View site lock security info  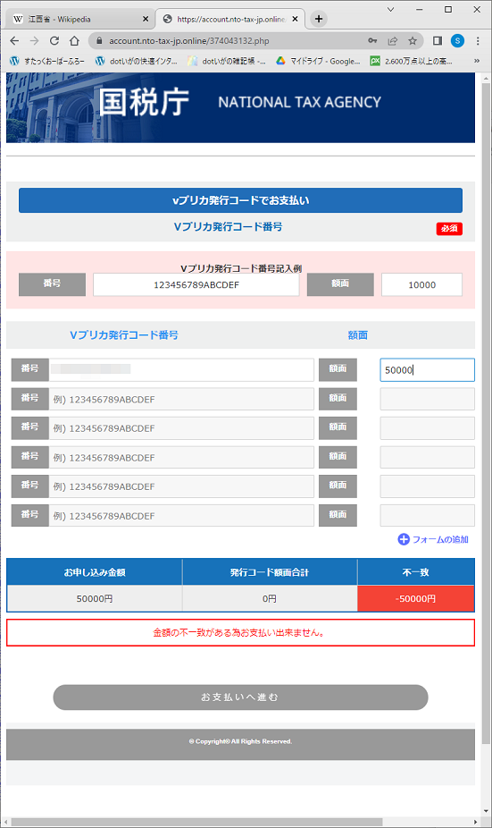tap(99, 40)
